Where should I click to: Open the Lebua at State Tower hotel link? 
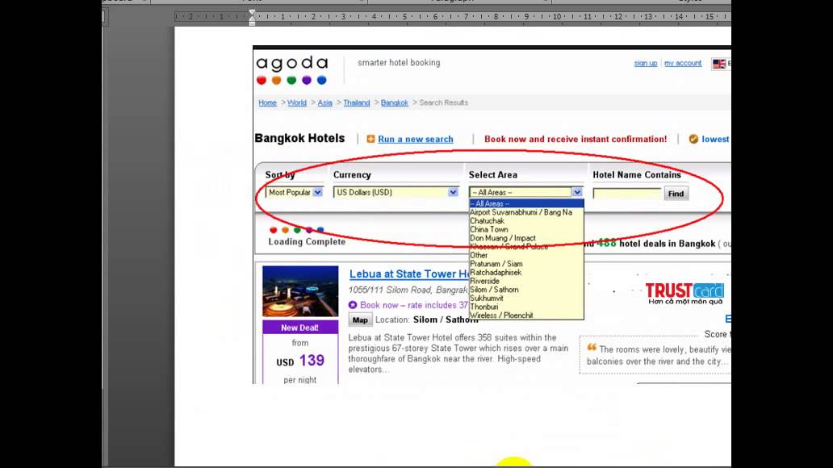tap(409, 274)
